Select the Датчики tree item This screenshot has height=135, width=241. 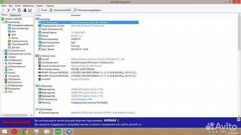(x=14, y=47)
